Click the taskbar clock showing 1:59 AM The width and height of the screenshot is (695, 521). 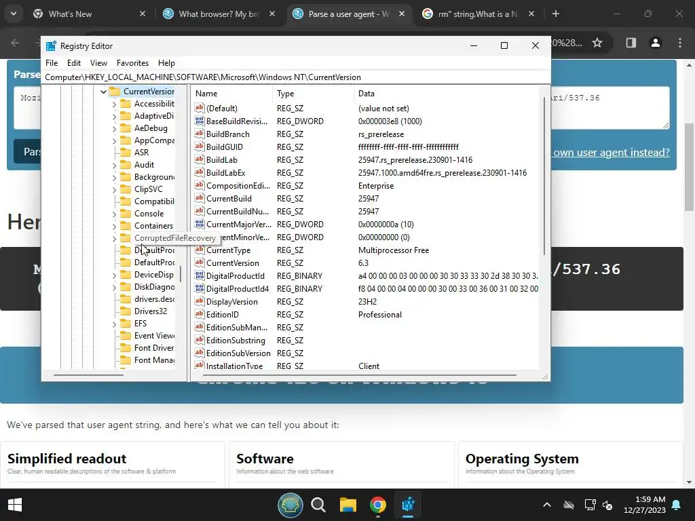pos(645,505)
